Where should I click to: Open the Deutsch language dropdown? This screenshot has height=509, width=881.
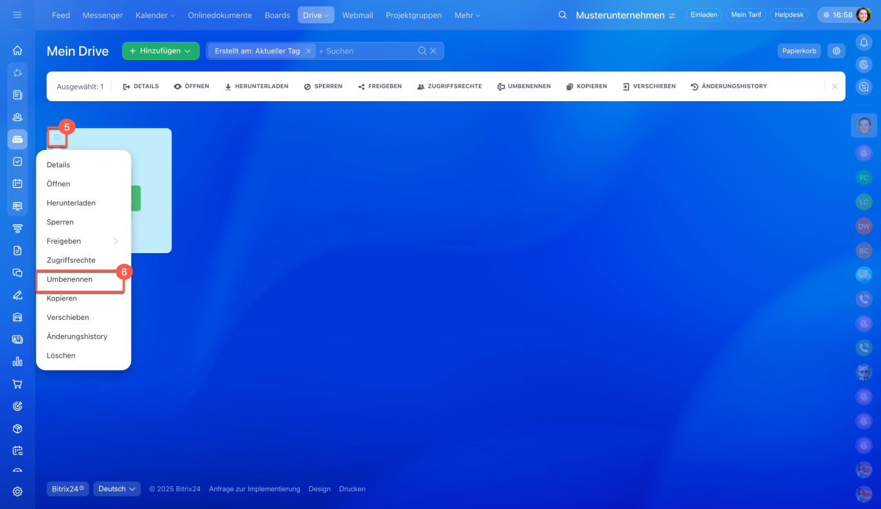[x=117, y=489]
